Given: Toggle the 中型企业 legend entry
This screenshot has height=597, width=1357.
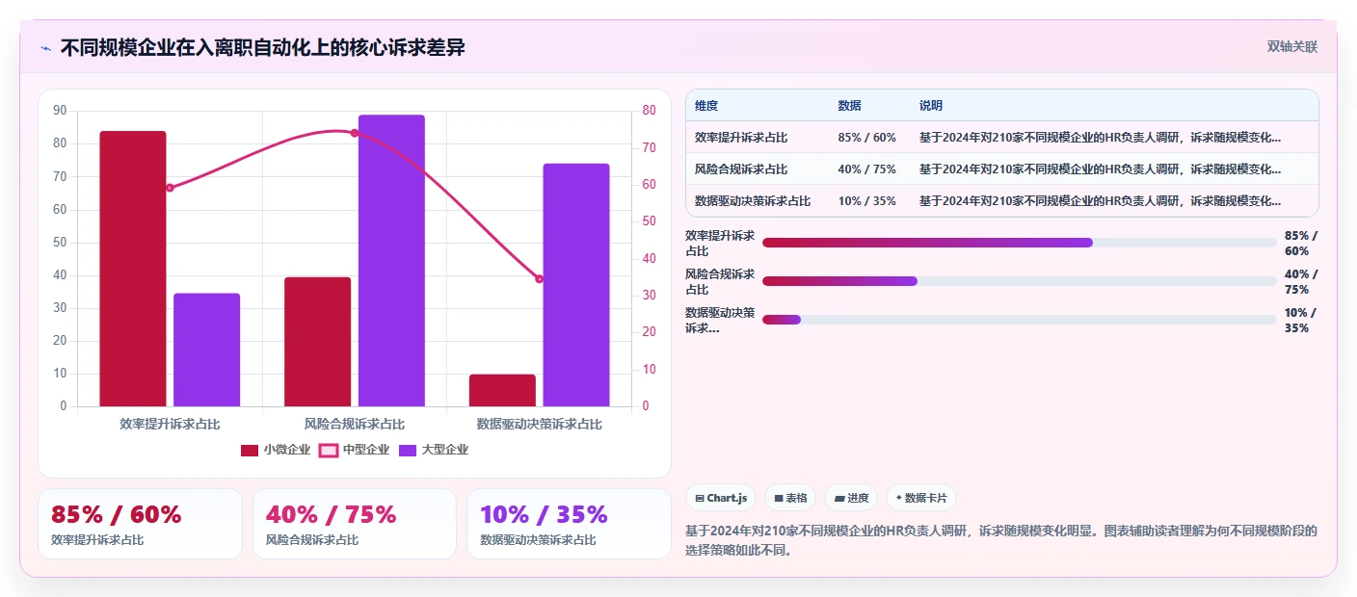Looking at the screenshot, I should coord(355,450).
